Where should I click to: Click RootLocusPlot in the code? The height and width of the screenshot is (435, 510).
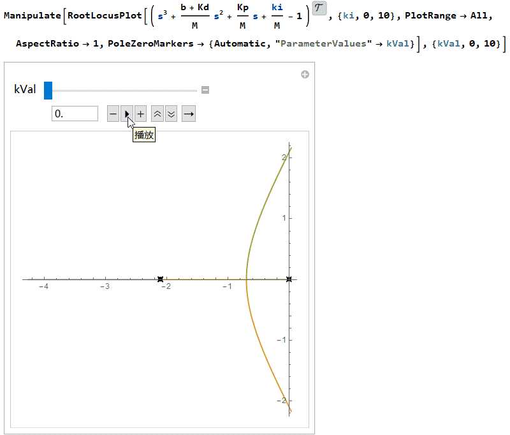tap(105, 15)
